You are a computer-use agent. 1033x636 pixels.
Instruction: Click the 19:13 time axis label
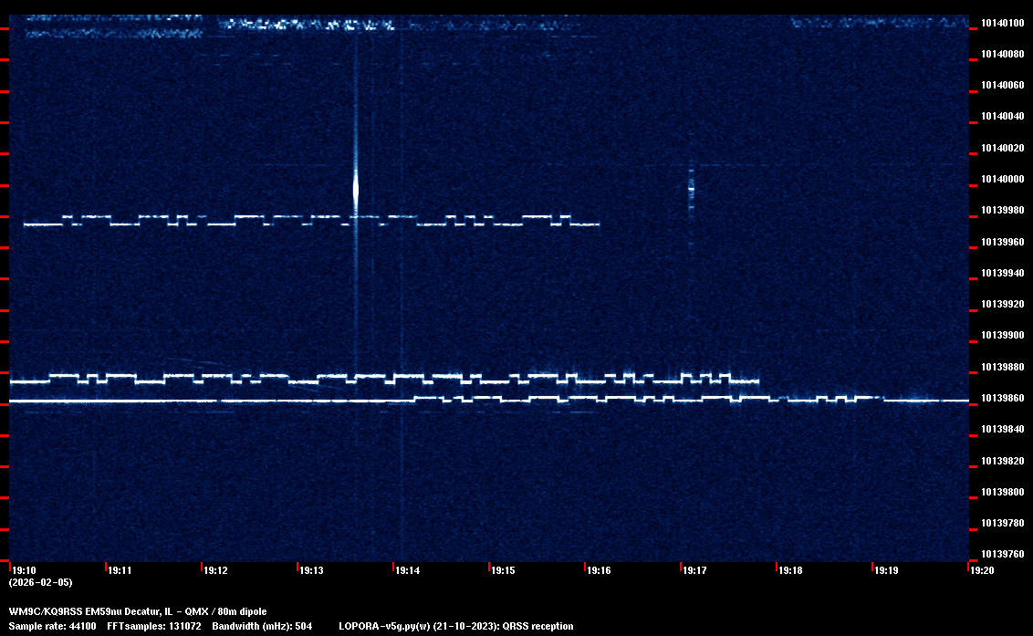tap(311, 571)
